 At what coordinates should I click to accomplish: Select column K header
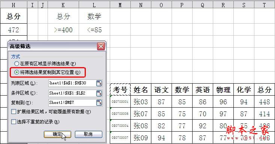pos(63,5)
